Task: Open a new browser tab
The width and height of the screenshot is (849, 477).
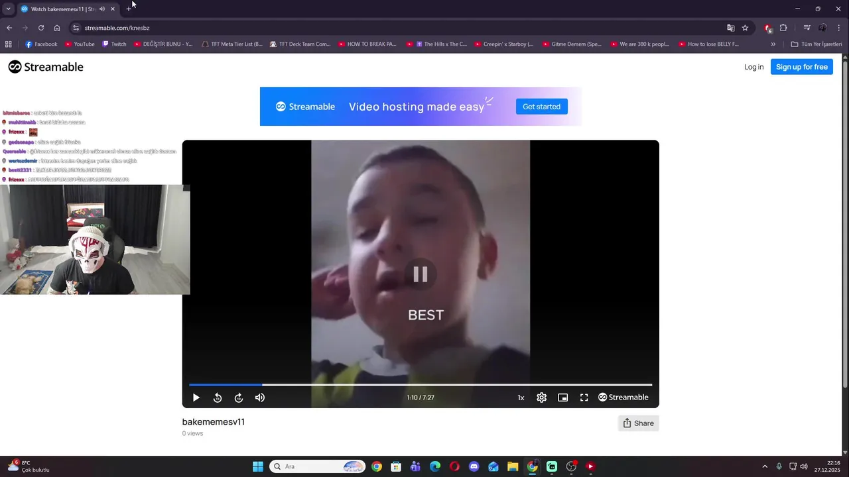Action: pyautogui.click(x=129, y=9)
